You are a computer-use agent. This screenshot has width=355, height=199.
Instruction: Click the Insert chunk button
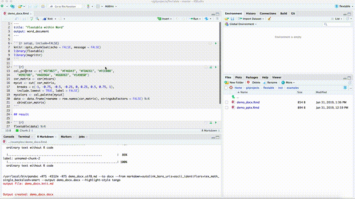pyautogui.click(x=165, y=19)
